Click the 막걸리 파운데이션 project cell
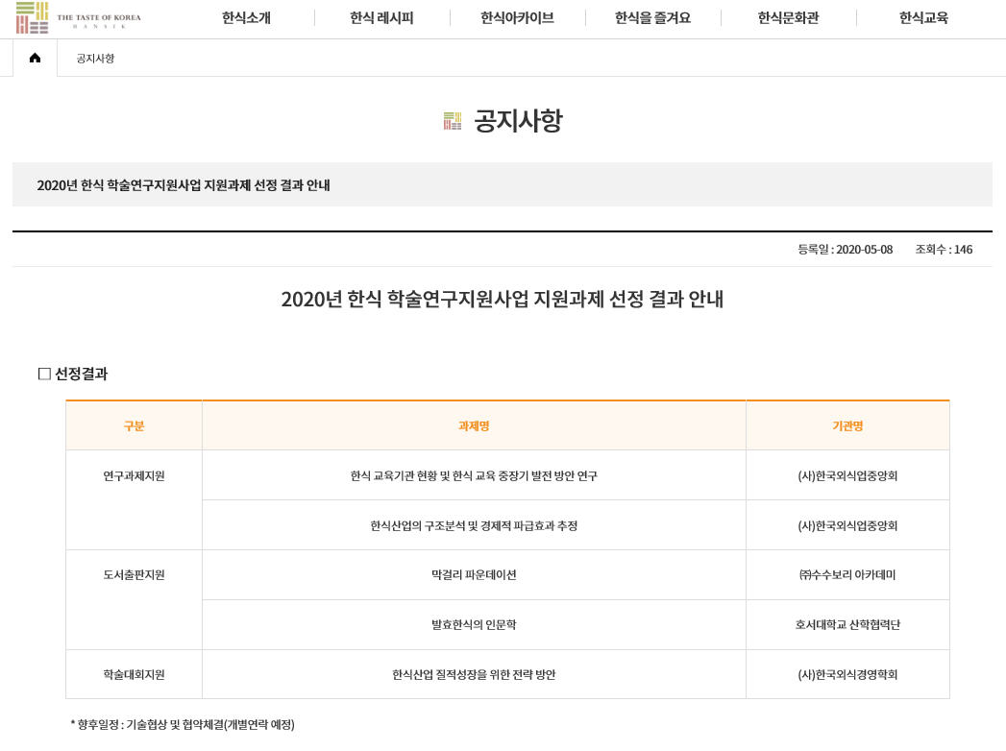The width and height of the screenshot is (1006, 751). [474, 575]
